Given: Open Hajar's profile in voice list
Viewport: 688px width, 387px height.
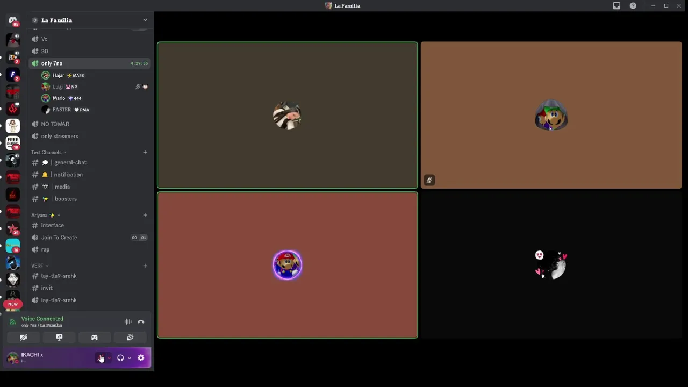Looking at the screenshot, I should (94, 75).
